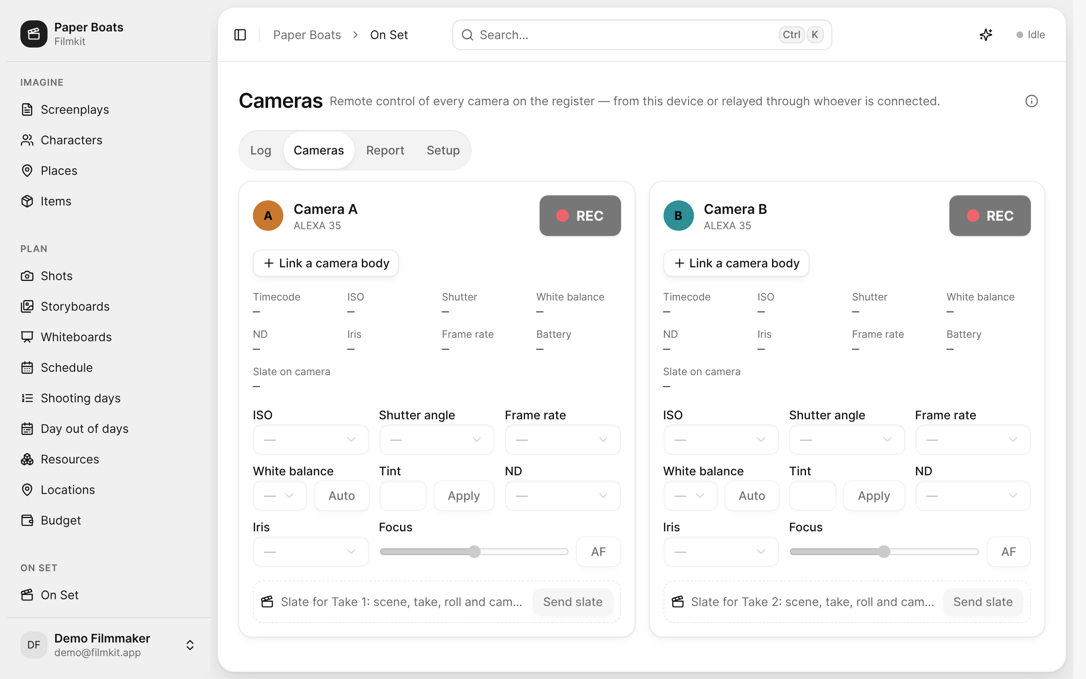The image size is (1086, 679).
Task: Click the Idle status indicator
Action: pos(1030,34)
